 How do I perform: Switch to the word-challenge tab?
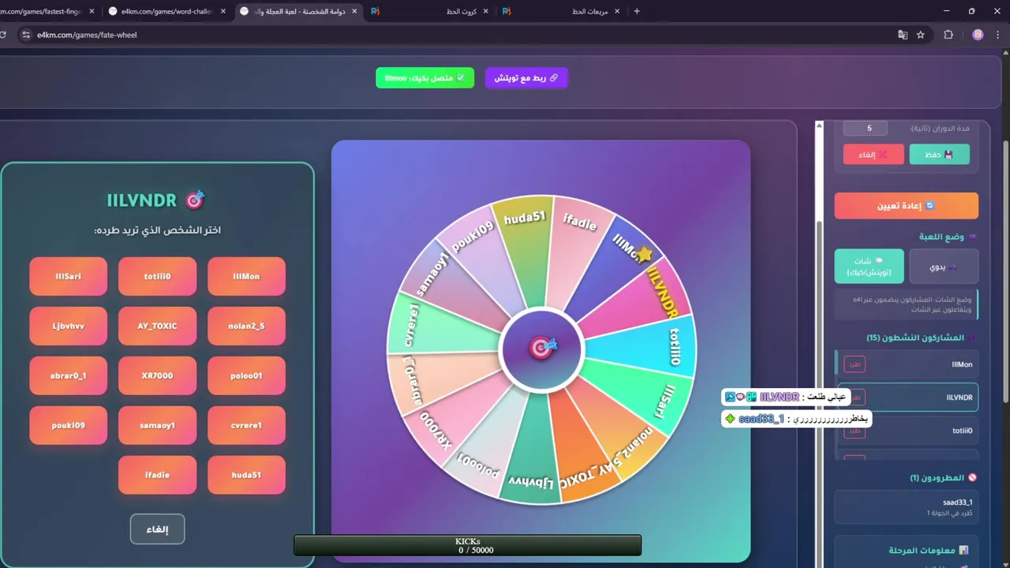coord(167,11)
